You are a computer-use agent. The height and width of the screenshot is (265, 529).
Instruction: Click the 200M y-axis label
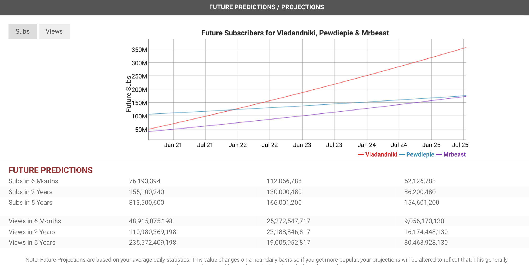tap(139, 89)
